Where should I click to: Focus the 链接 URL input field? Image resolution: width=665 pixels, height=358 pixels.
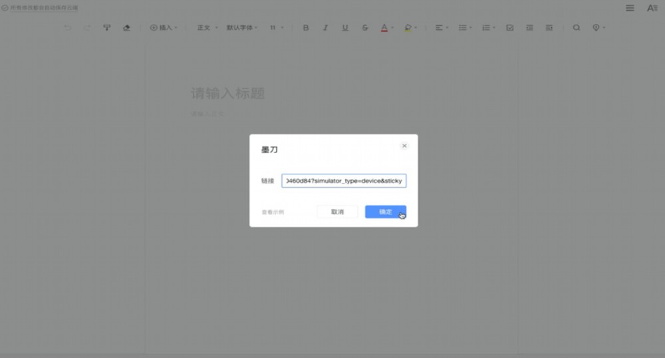pyautogui.click(x=344, y=181)
